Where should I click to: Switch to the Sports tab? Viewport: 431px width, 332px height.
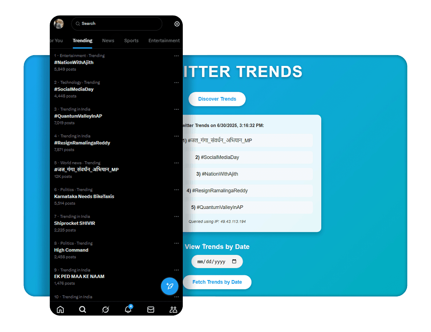[131, 40]
